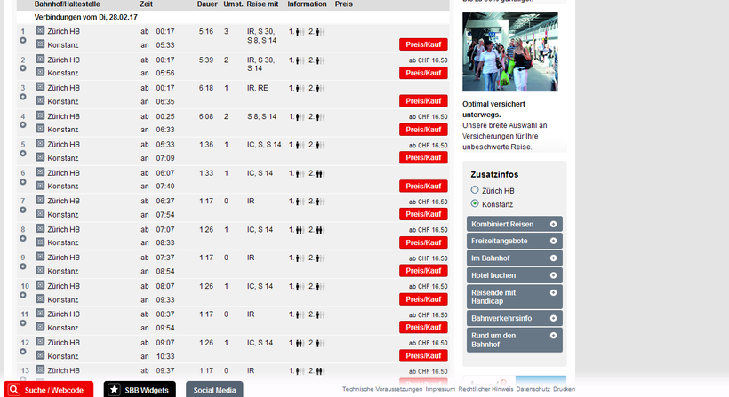Click the magnifier icon on Suche / Webcode
Viewport: 729px width, 397px height.
coord(14,390)
